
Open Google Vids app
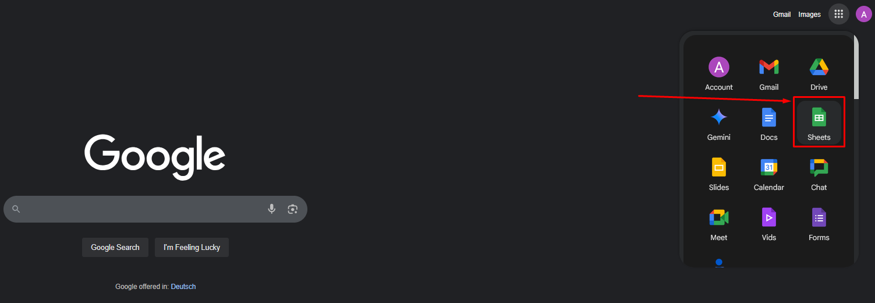pos(768,223)
